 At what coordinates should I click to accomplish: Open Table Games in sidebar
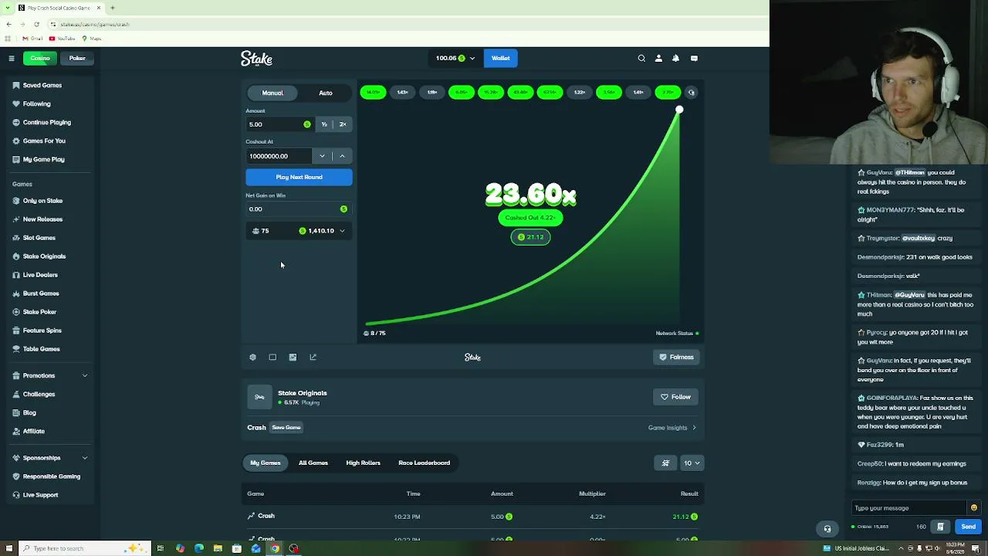42,349
